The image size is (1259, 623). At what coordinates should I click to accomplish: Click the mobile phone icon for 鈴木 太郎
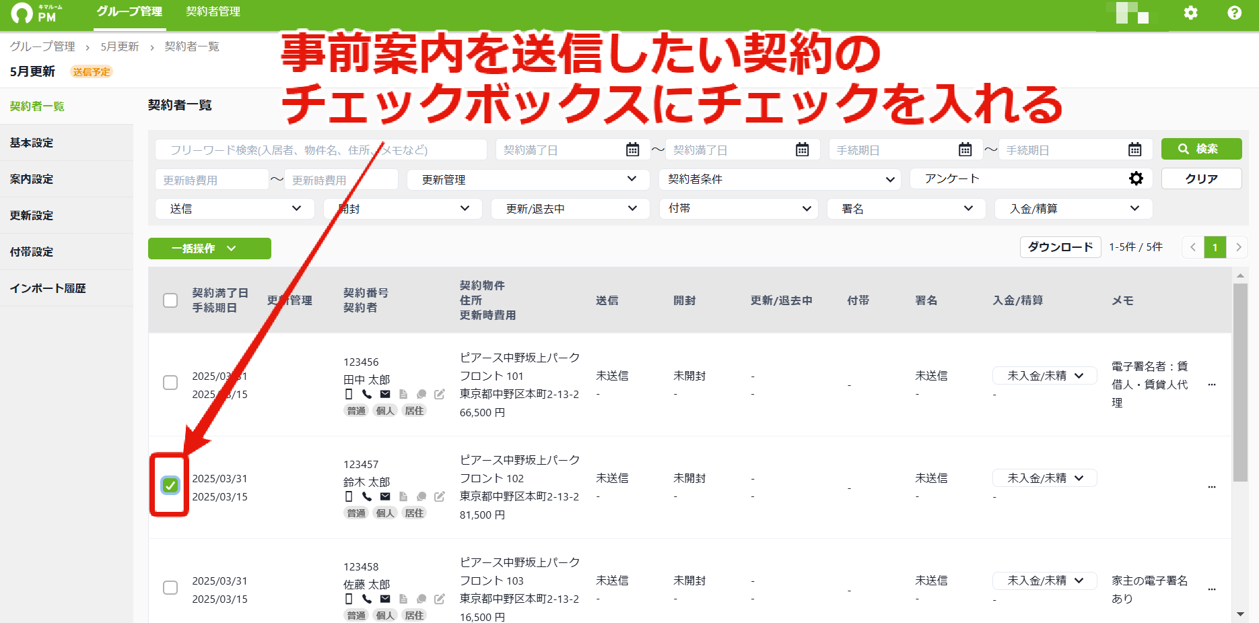point(349,496)
